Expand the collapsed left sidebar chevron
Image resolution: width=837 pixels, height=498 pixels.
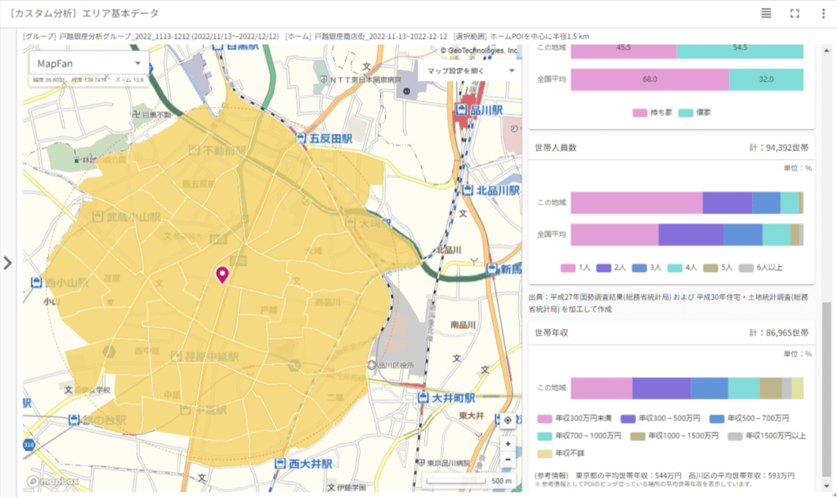(7, 263)
